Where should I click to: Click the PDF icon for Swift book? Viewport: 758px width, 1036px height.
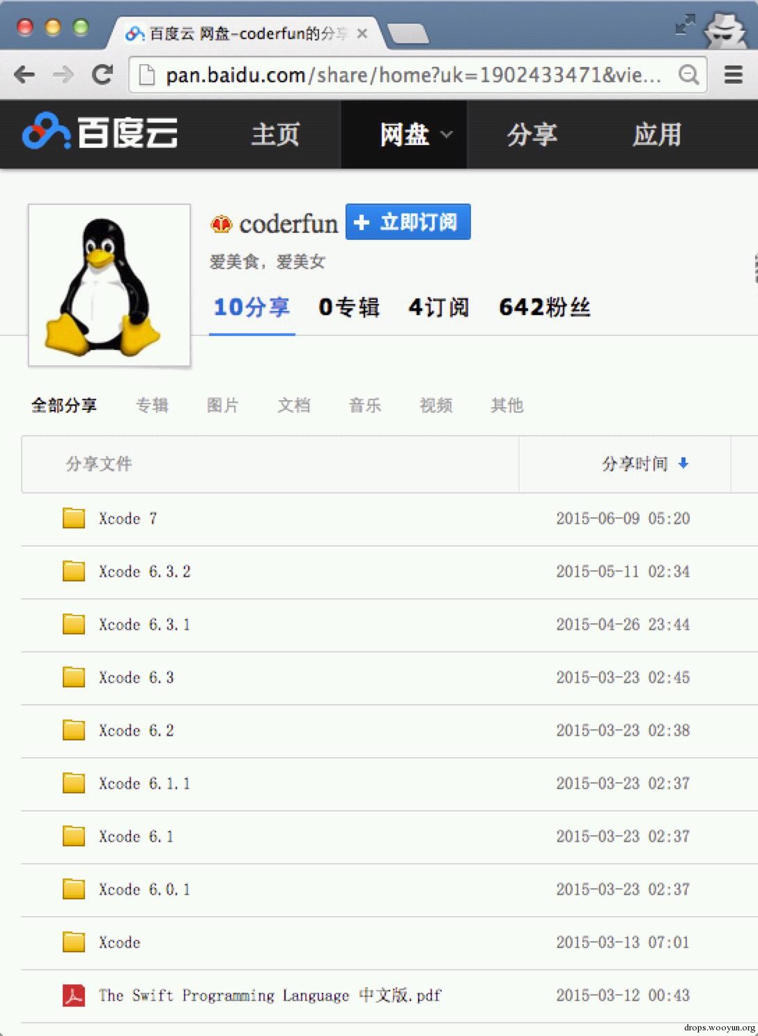click(x=74, y=995)
